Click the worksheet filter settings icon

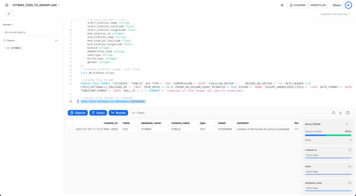pos(9,14)
